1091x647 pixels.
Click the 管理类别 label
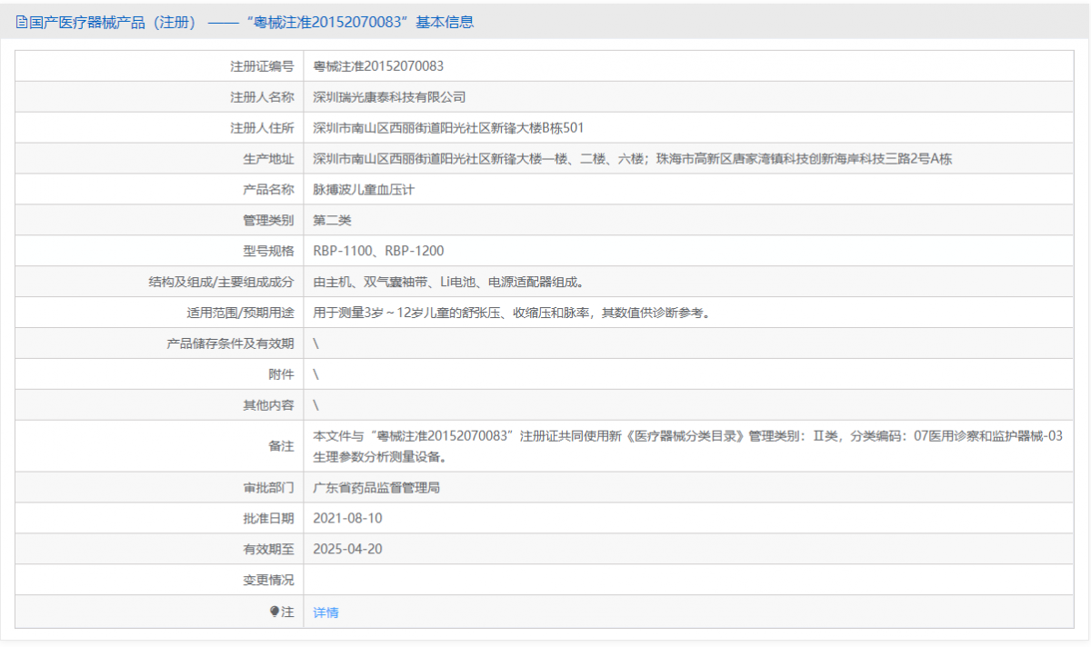point(269,220)
